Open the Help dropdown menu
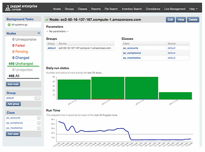The width and height of the screenshot is (205, 152). (x=193, y=9)
